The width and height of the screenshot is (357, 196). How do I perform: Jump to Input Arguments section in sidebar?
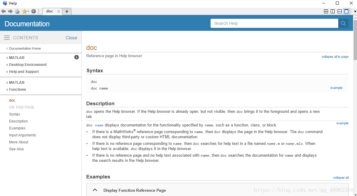click(x=22, y=135)
